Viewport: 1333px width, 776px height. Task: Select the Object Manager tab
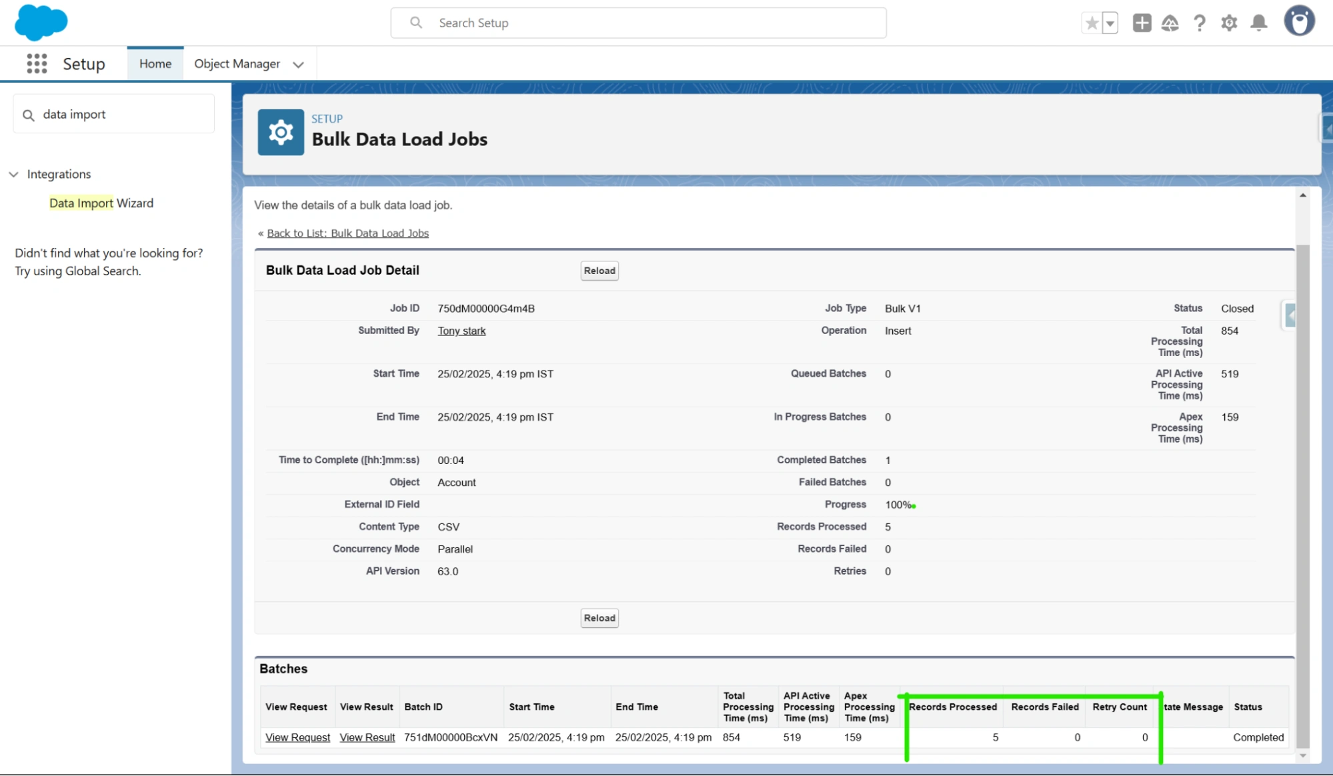tap(237, 63)
